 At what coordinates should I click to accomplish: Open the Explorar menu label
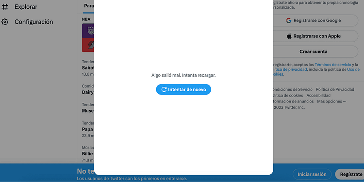coord(26,7)
